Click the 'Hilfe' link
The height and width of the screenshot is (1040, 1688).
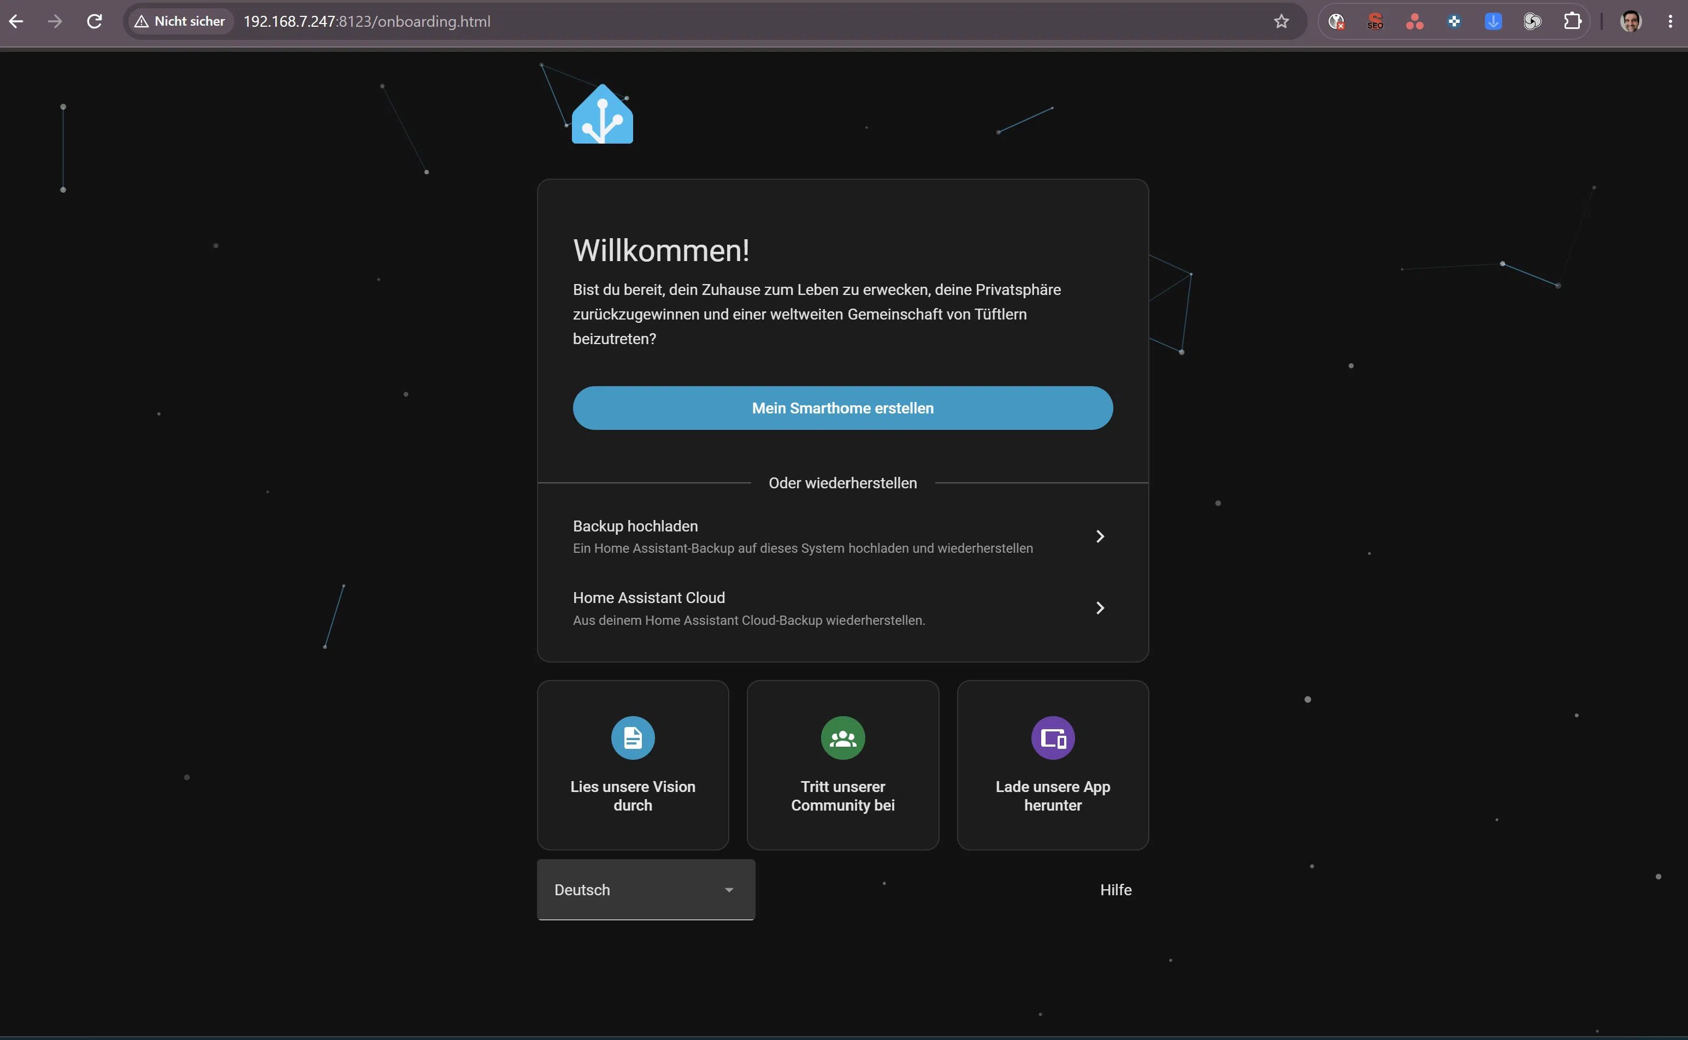tap(1116, 890)
